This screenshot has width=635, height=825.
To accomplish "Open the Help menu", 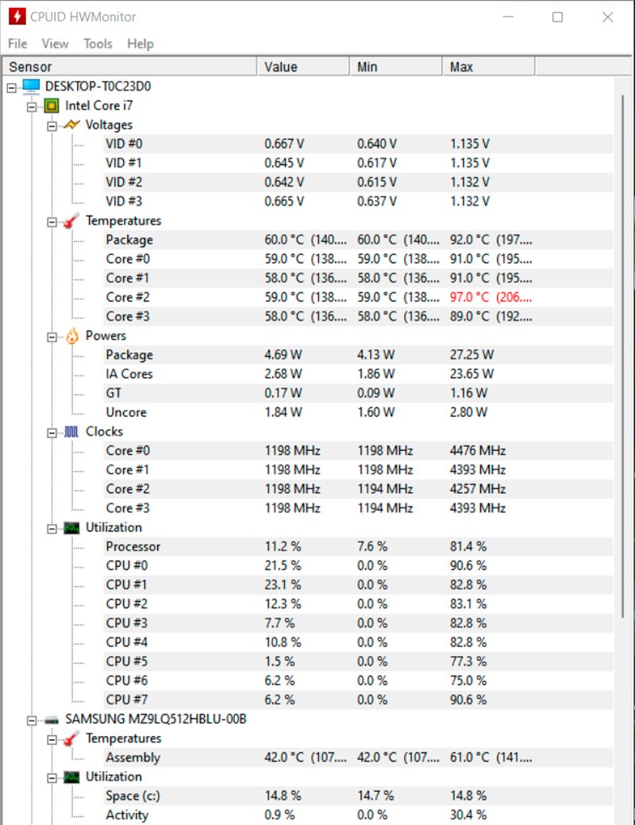I will [140, 44].
